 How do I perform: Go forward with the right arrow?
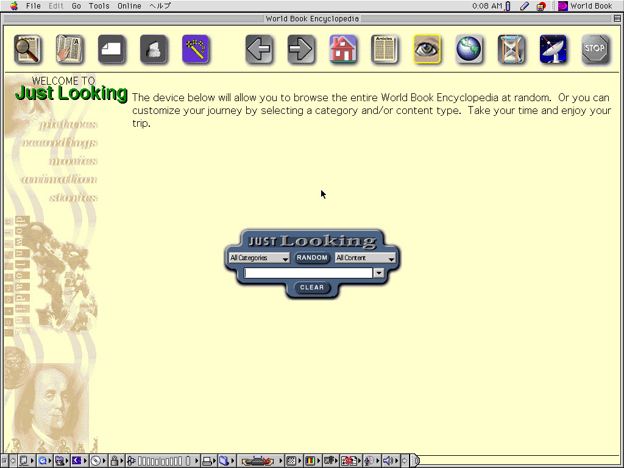301,49
